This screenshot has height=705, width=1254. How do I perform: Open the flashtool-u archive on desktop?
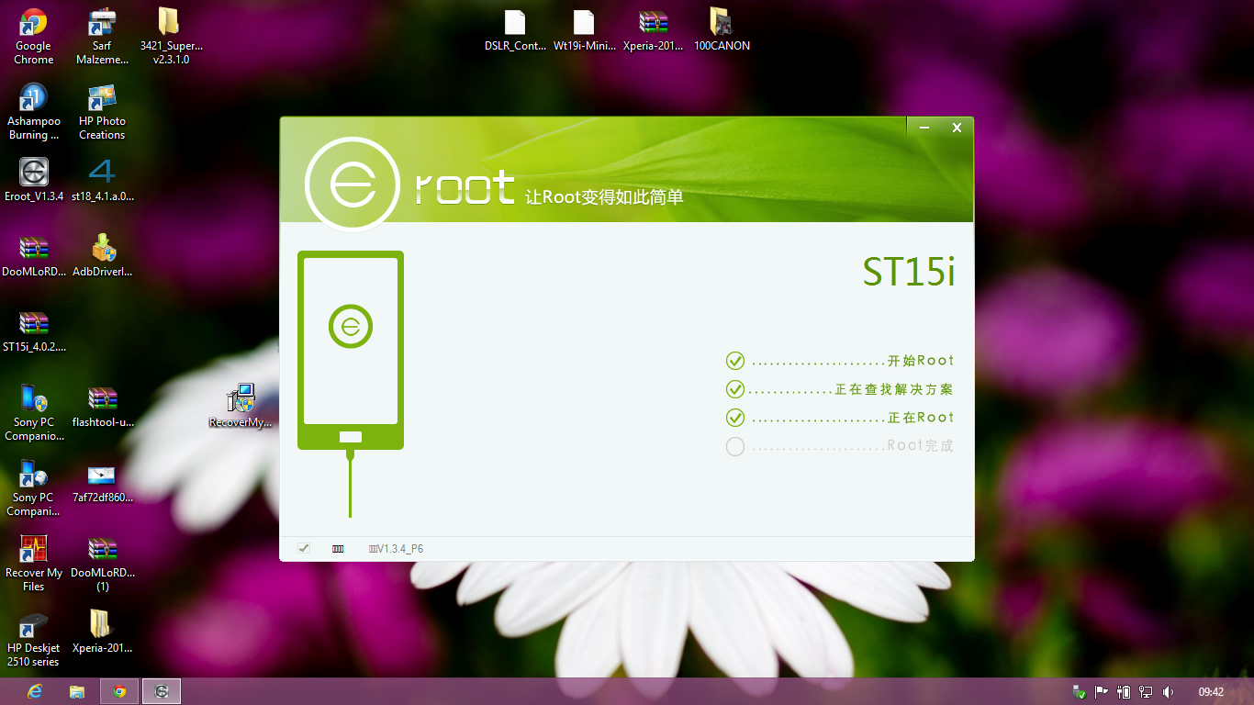coord(102,406)
